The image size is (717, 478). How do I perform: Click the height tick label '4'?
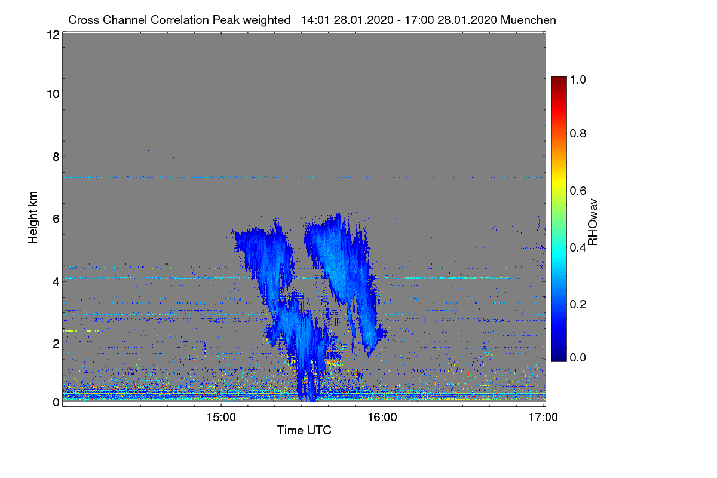(56, 281)
